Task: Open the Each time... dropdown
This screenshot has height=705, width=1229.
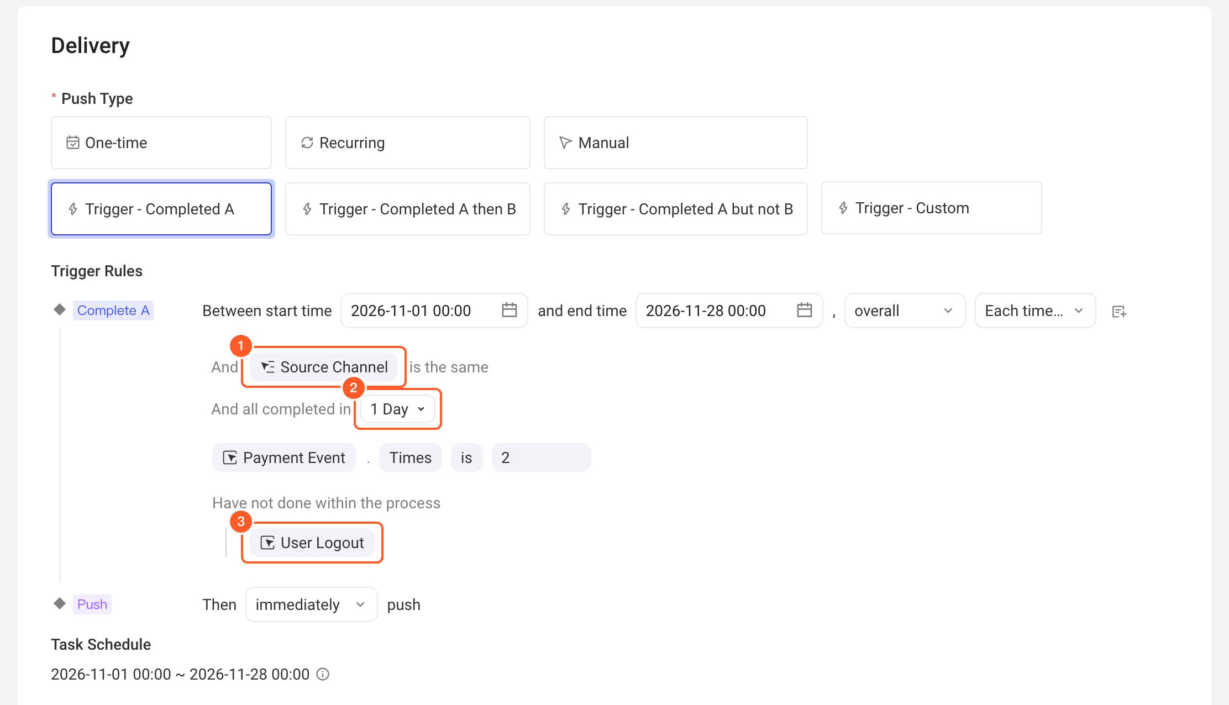Action: coord(1035,311)
